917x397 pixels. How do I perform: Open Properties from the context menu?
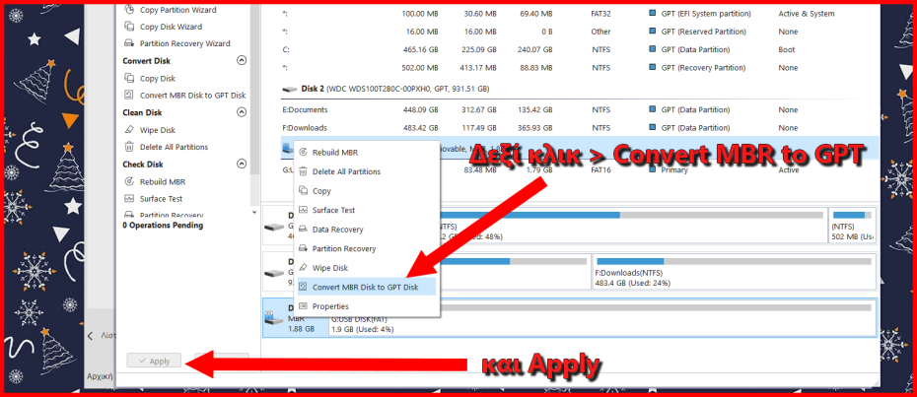pyautogui.click(x=367, y=306)
